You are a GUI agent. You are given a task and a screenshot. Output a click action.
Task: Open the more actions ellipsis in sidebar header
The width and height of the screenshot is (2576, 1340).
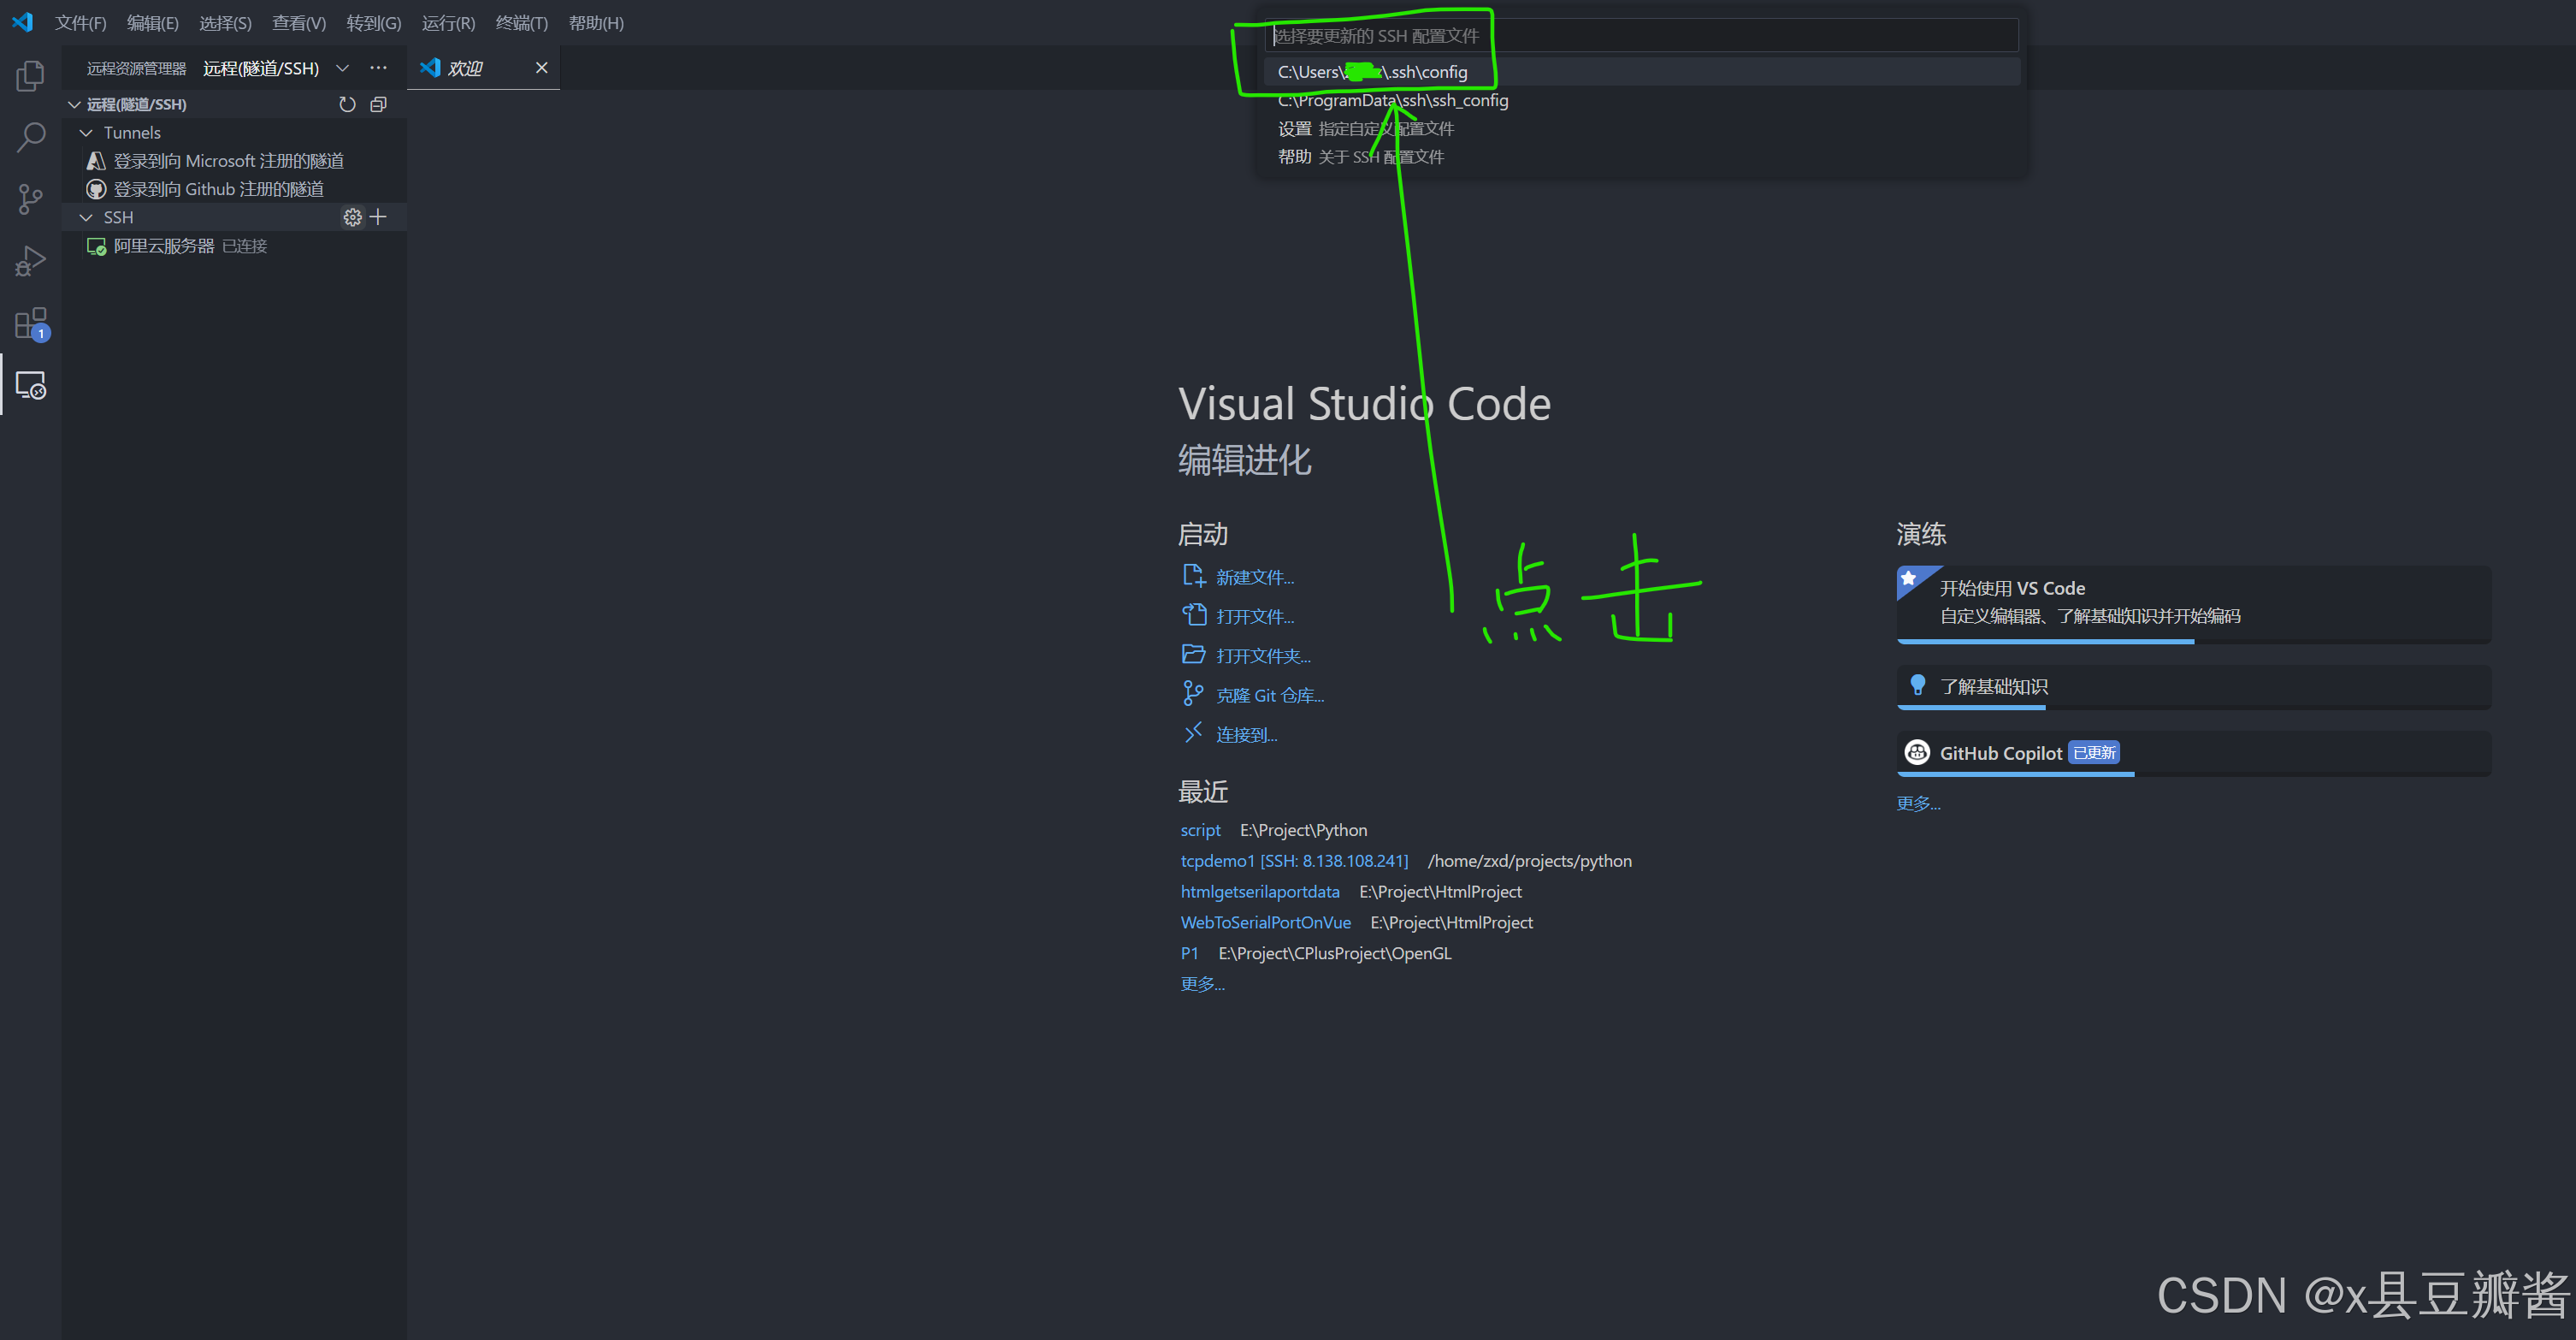tap(378, 68)
